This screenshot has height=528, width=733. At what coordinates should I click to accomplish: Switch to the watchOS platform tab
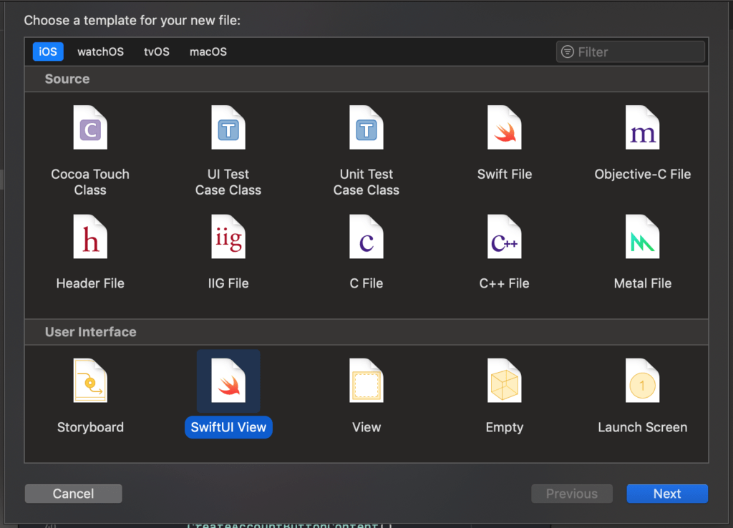click(100, 52)
